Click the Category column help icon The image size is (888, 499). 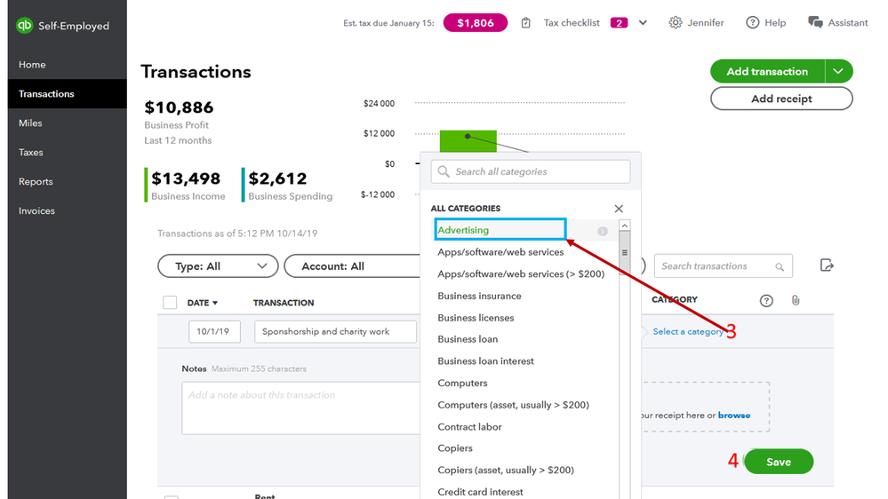[766, 301]
